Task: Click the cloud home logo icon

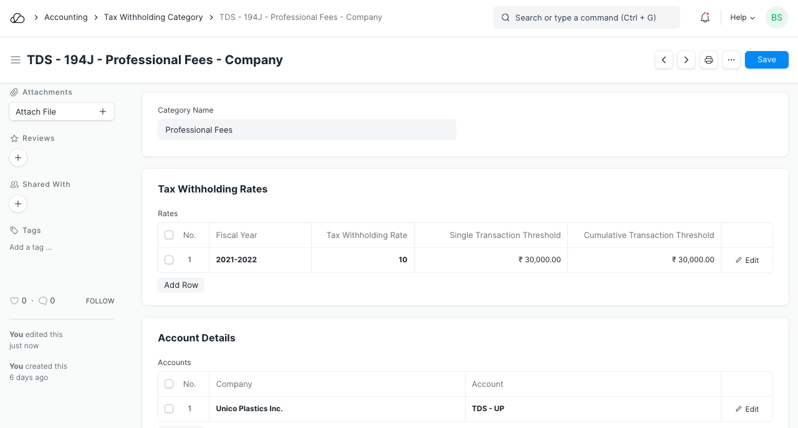Action: pos(17,18)
